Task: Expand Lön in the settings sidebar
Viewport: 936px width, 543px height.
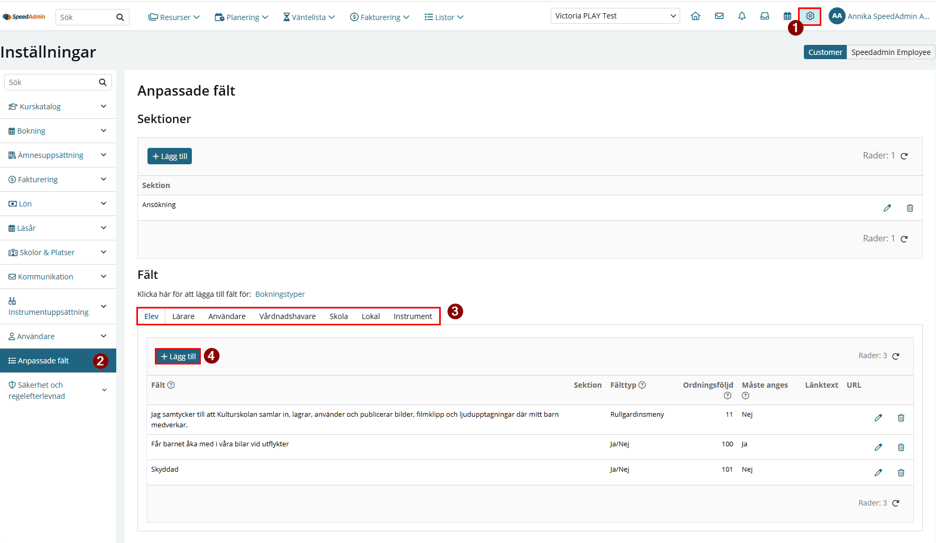Action: pos(58,204)
